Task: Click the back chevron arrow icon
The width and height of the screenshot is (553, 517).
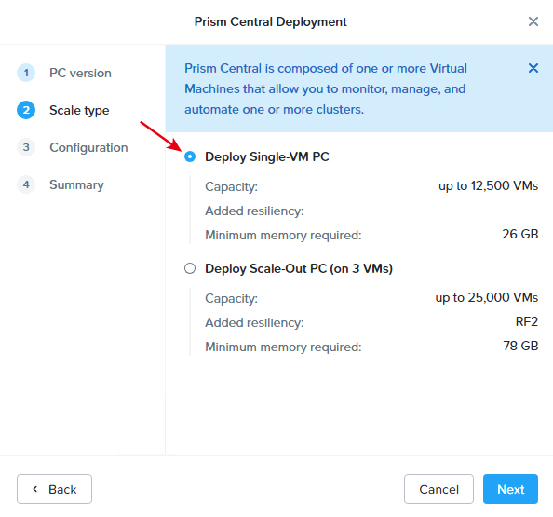Action: [35, 489]
